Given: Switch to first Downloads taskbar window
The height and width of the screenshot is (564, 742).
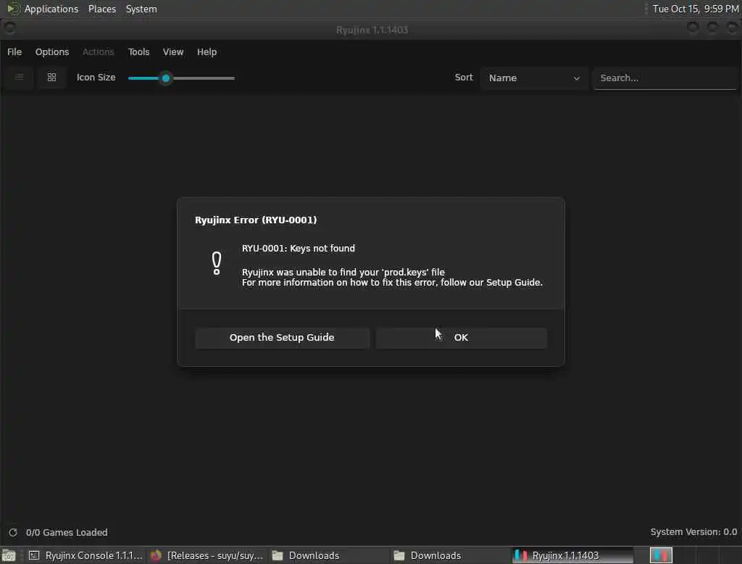Looking at the screenshot, I should pyautogui.click(x=330, y=555).
